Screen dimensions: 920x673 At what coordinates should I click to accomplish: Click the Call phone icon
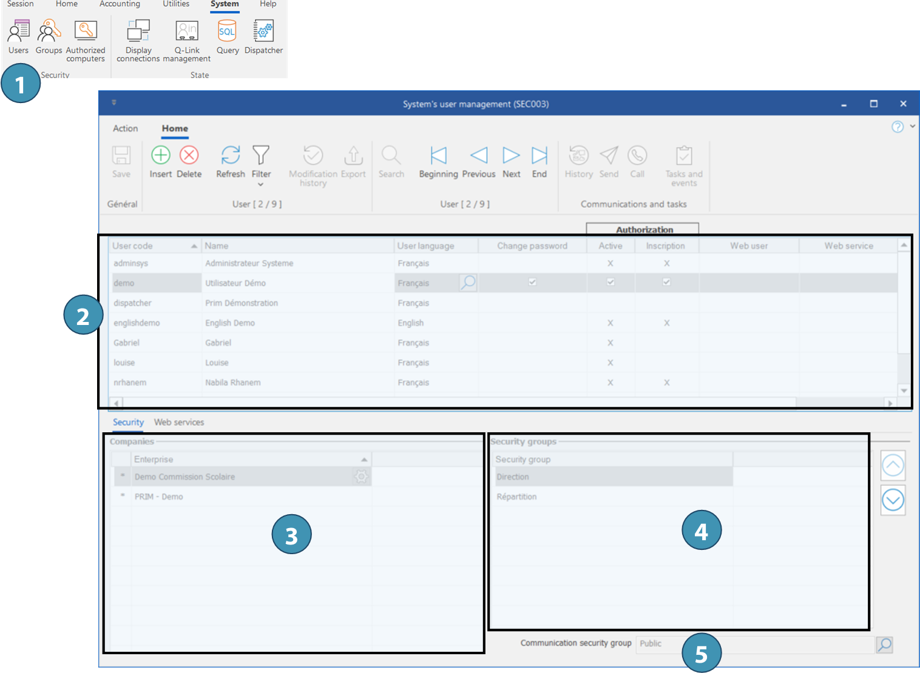(x=637, y=155)
